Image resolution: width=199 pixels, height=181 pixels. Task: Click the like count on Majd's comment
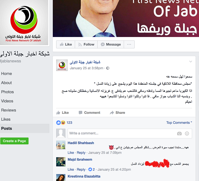click(91, 169)
